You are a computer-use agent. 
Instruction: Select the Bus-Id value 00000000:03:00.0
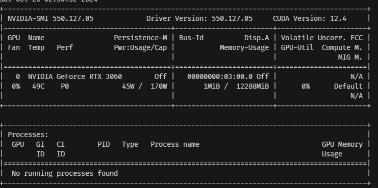click(220, 76)
